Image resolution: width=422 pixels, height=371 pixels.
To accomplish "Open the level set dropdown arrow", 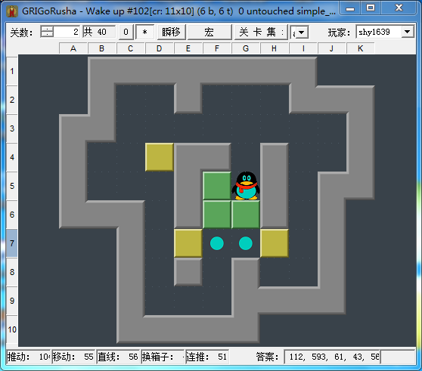I will 302,32.
